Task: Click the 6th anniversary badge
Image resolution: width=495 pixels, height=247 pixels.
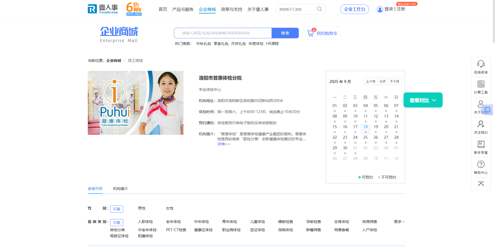Action: coord(134,9)
